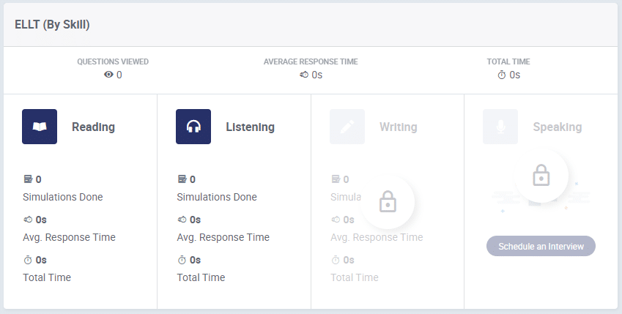
Task: Click the stopwatch icon under Total Time header
Action: click(x=502, y=75)
